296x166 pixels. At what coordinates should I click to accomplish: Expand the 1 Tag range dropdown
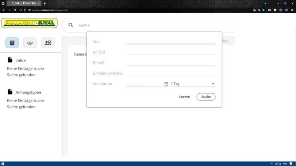[x=213, y=84]
